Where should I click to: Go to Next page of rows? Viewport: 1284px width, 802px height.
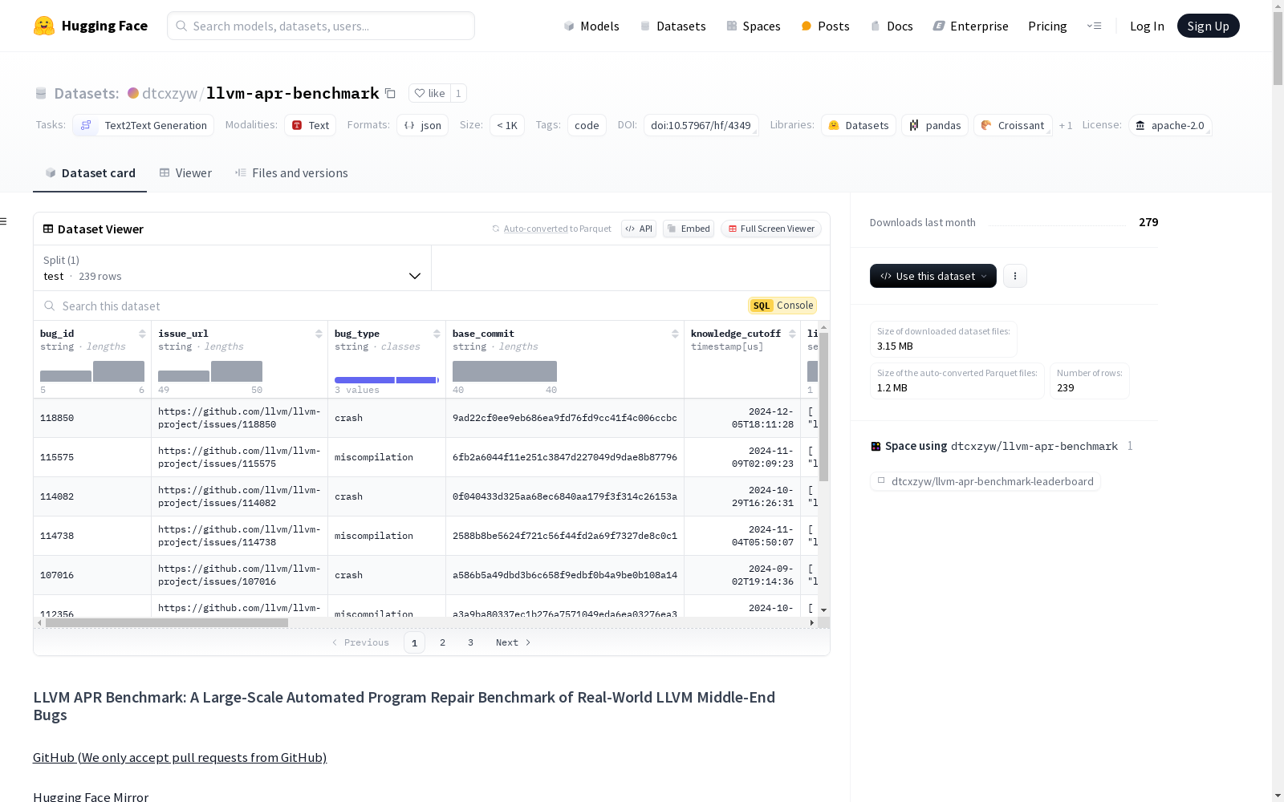point(514,642)
